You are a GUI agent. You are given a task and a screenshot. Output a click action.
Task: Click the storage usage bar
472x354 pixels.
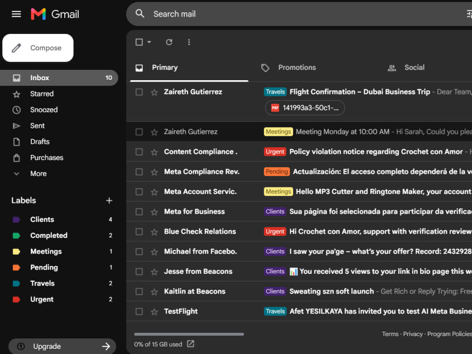tap(189, 334)
